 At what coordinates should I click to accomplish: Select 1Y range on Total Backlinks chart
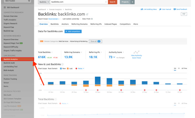pos(179,103)
